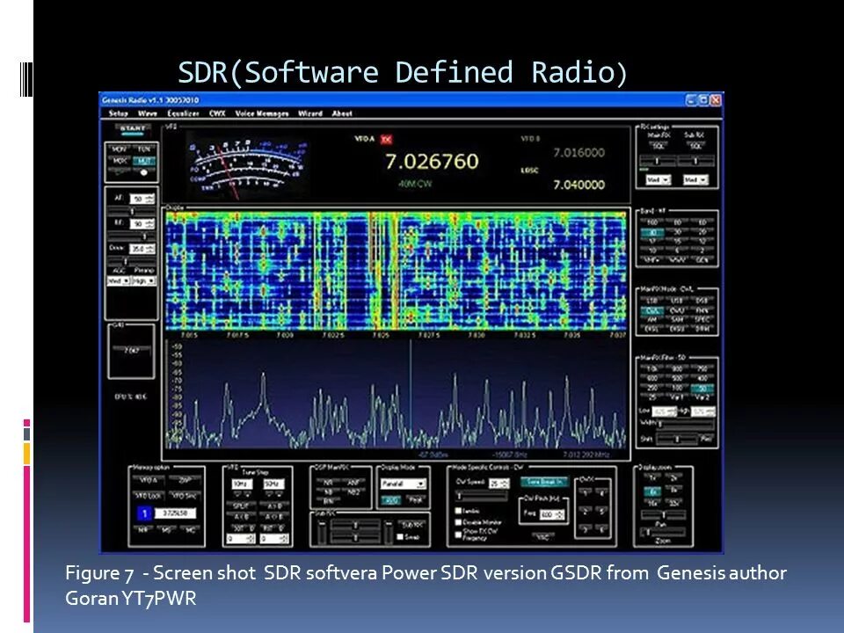Click the START power button

click(x=133, y=130)
